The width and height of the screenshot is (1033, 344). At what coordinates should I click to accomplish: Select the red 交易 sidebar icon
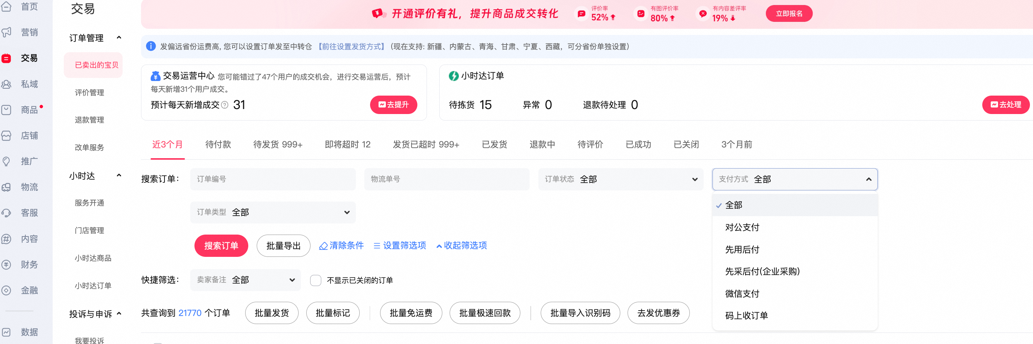[7, 58]
